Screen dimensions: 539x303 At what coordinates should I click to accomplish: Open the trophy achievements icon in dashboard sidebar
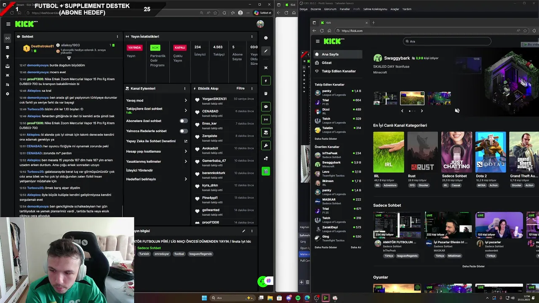8,57
